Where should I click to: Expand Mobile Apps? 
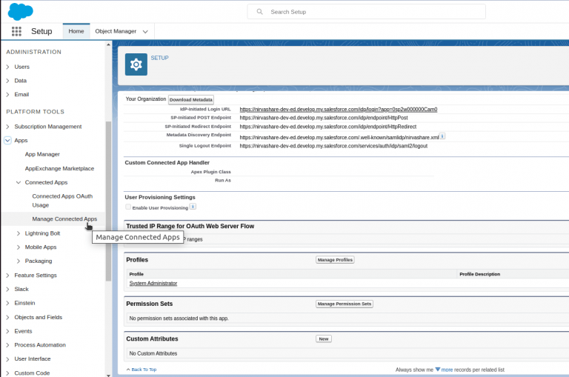[18, 247]
